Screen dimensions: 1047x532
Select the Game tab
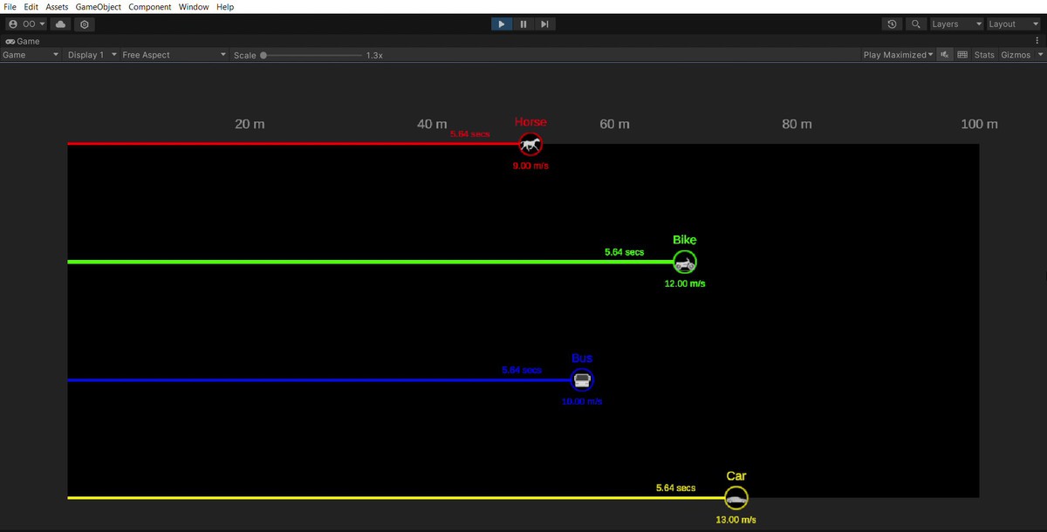(x=24, y=41)
